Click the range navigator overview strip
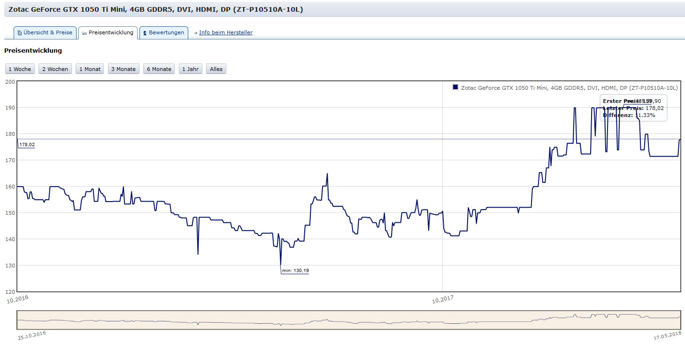The height and width of the screenshot is (344, 685). [349, 320]
